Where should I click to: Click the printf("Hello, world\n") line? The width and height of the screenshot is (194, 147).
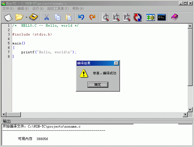(x=49, y=52)
